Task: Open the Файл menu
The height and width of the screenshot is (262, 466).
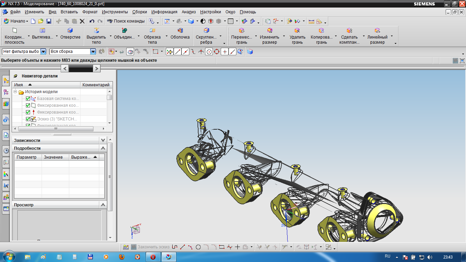Action: [x=15, y=12]
